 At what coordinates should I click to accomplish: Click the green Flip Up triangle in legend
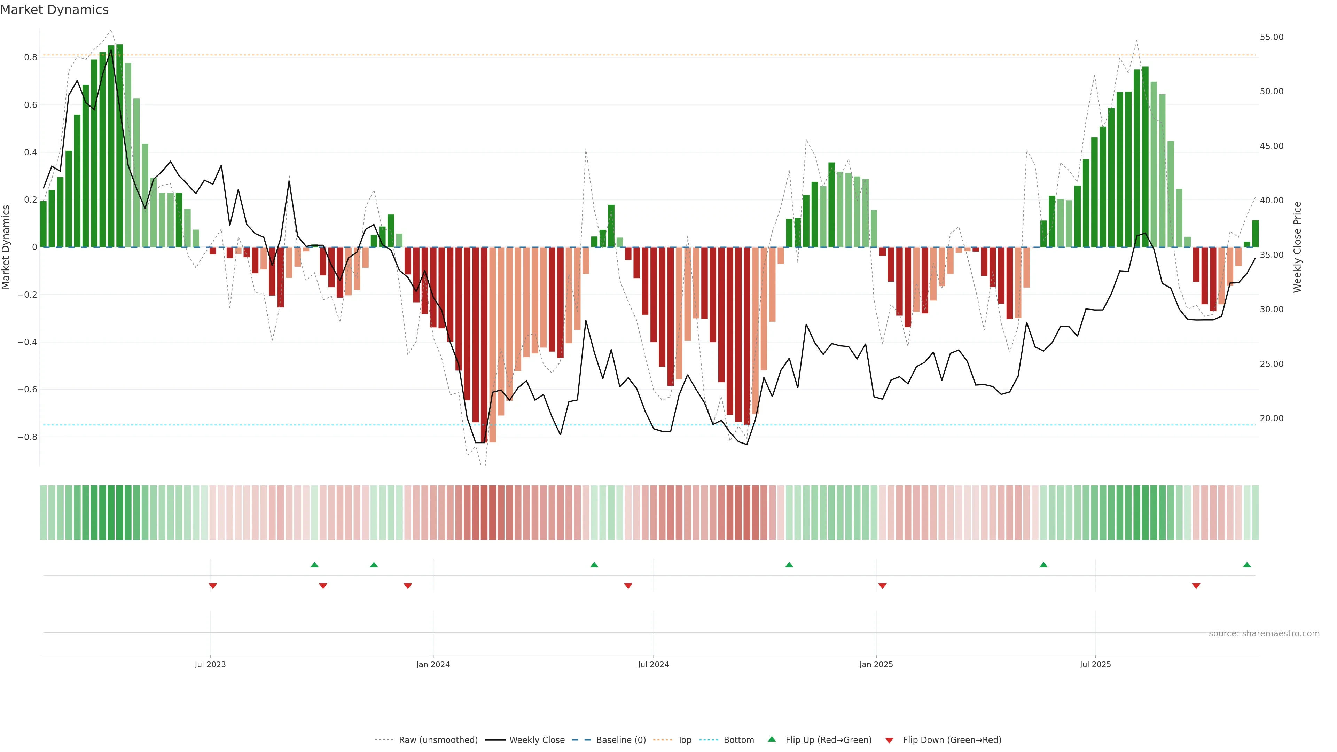point(772,739)
